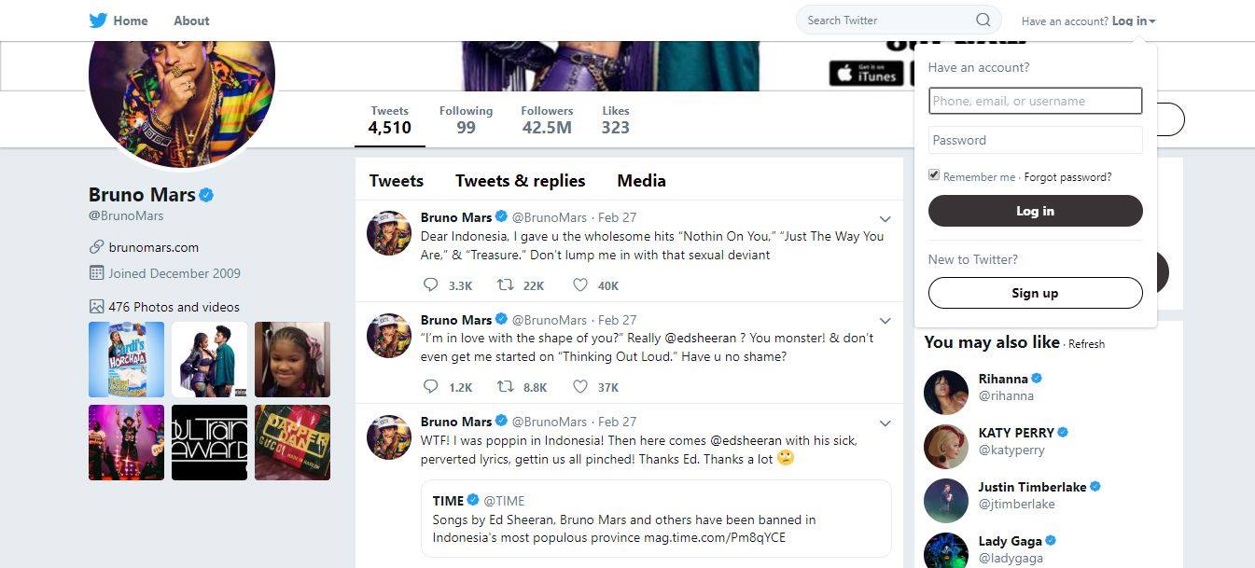The height and width of the screenshot is (568, 1255).
Task: Expand the Log in dropdown arrow
Action: [x=1152, y=21]
